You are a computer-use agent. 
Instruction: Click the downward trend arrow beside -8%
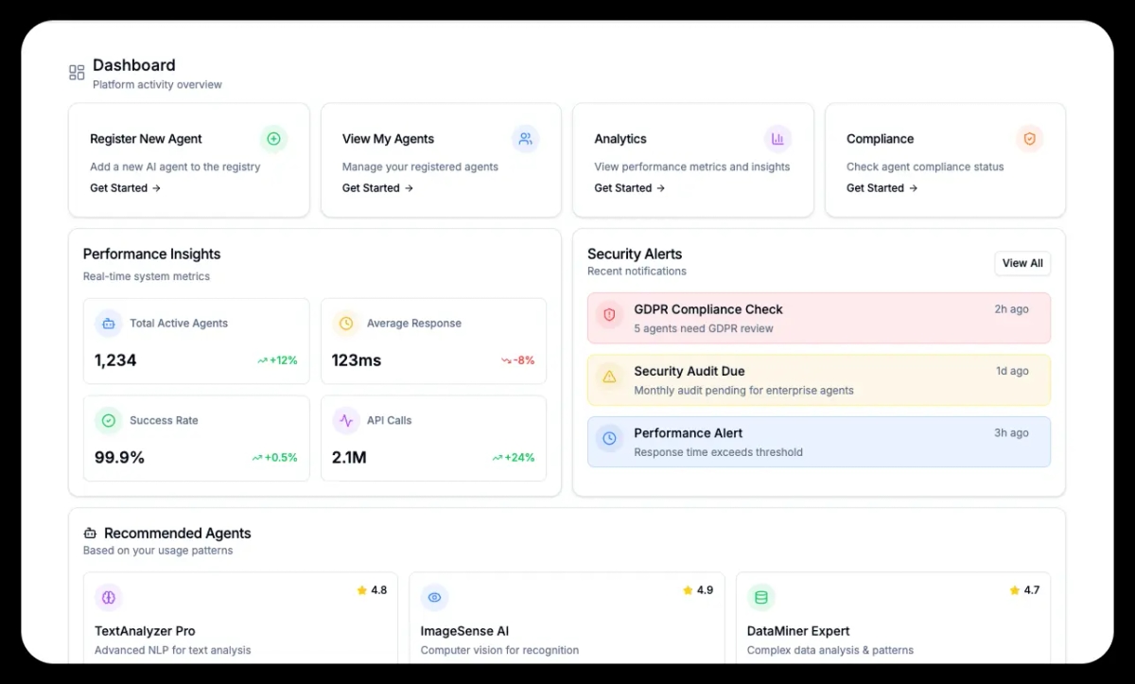click(x=506, y=360)
